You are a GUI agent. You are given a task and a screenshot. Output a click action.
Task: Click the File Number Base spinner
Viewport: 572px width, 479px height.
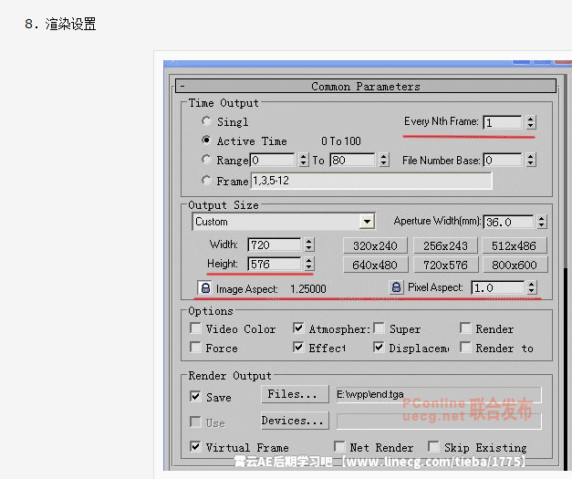pos(531,160)
